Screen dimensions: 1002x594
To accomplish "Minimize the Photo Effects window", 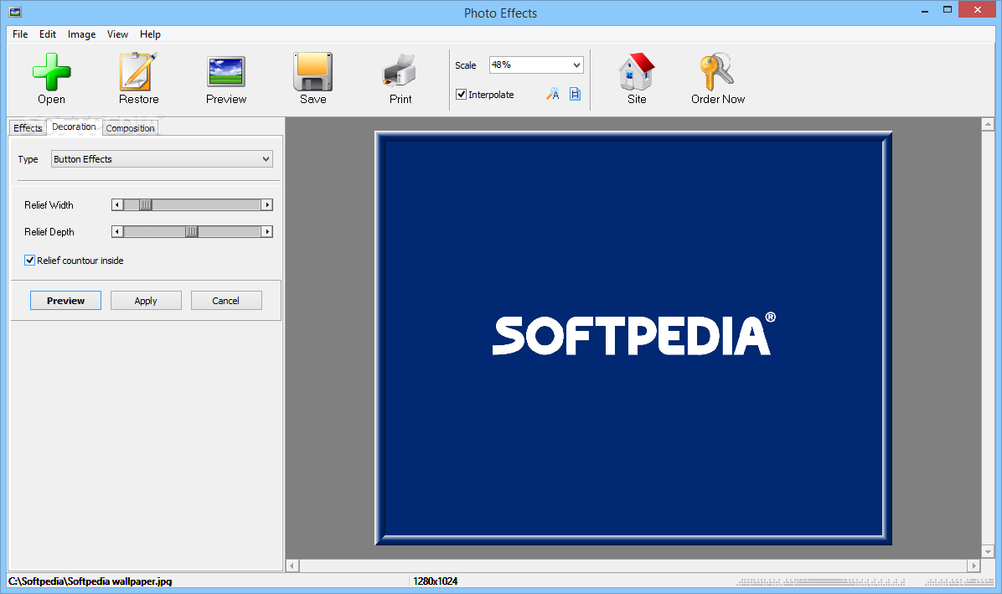I will [925, 10].
